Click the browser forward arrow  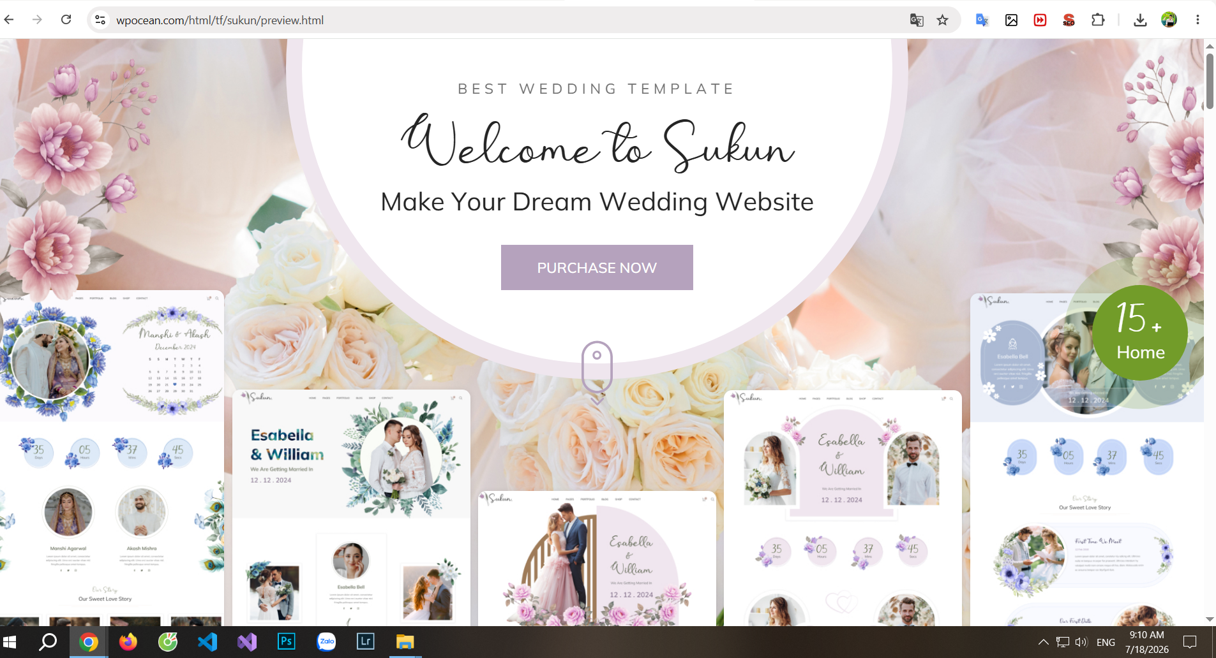37,20
